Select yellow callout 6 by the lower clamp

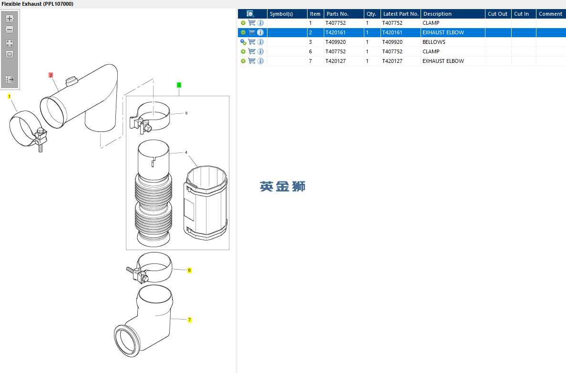[189, 270]
